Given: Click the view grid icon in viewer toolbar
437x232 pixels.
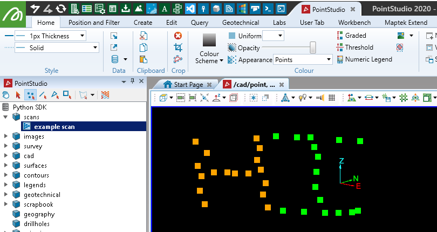Looking at the screenshot, I should 332,98.
